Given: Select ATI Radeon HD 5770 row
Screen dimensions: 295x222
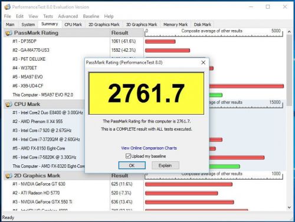Looking at the screenshot, I should (36, 193).
